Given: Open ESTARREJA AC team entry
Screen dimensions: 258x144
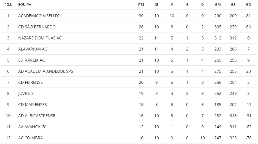Looking at the screenshot, I should (31, 60).
